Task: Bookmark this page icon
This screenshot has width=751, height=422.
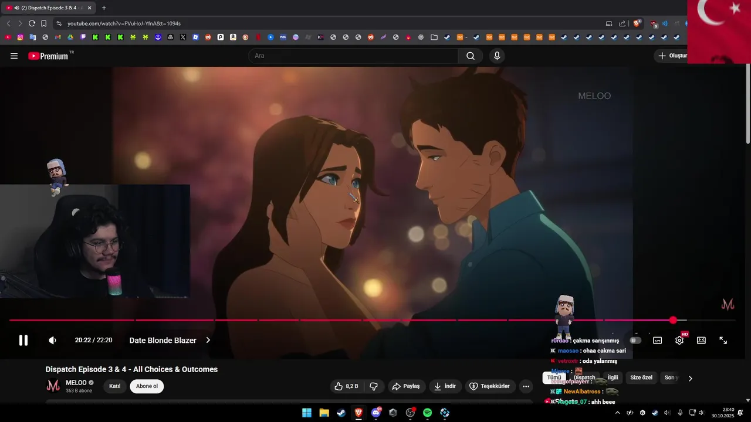Action: tap(43, 23)
